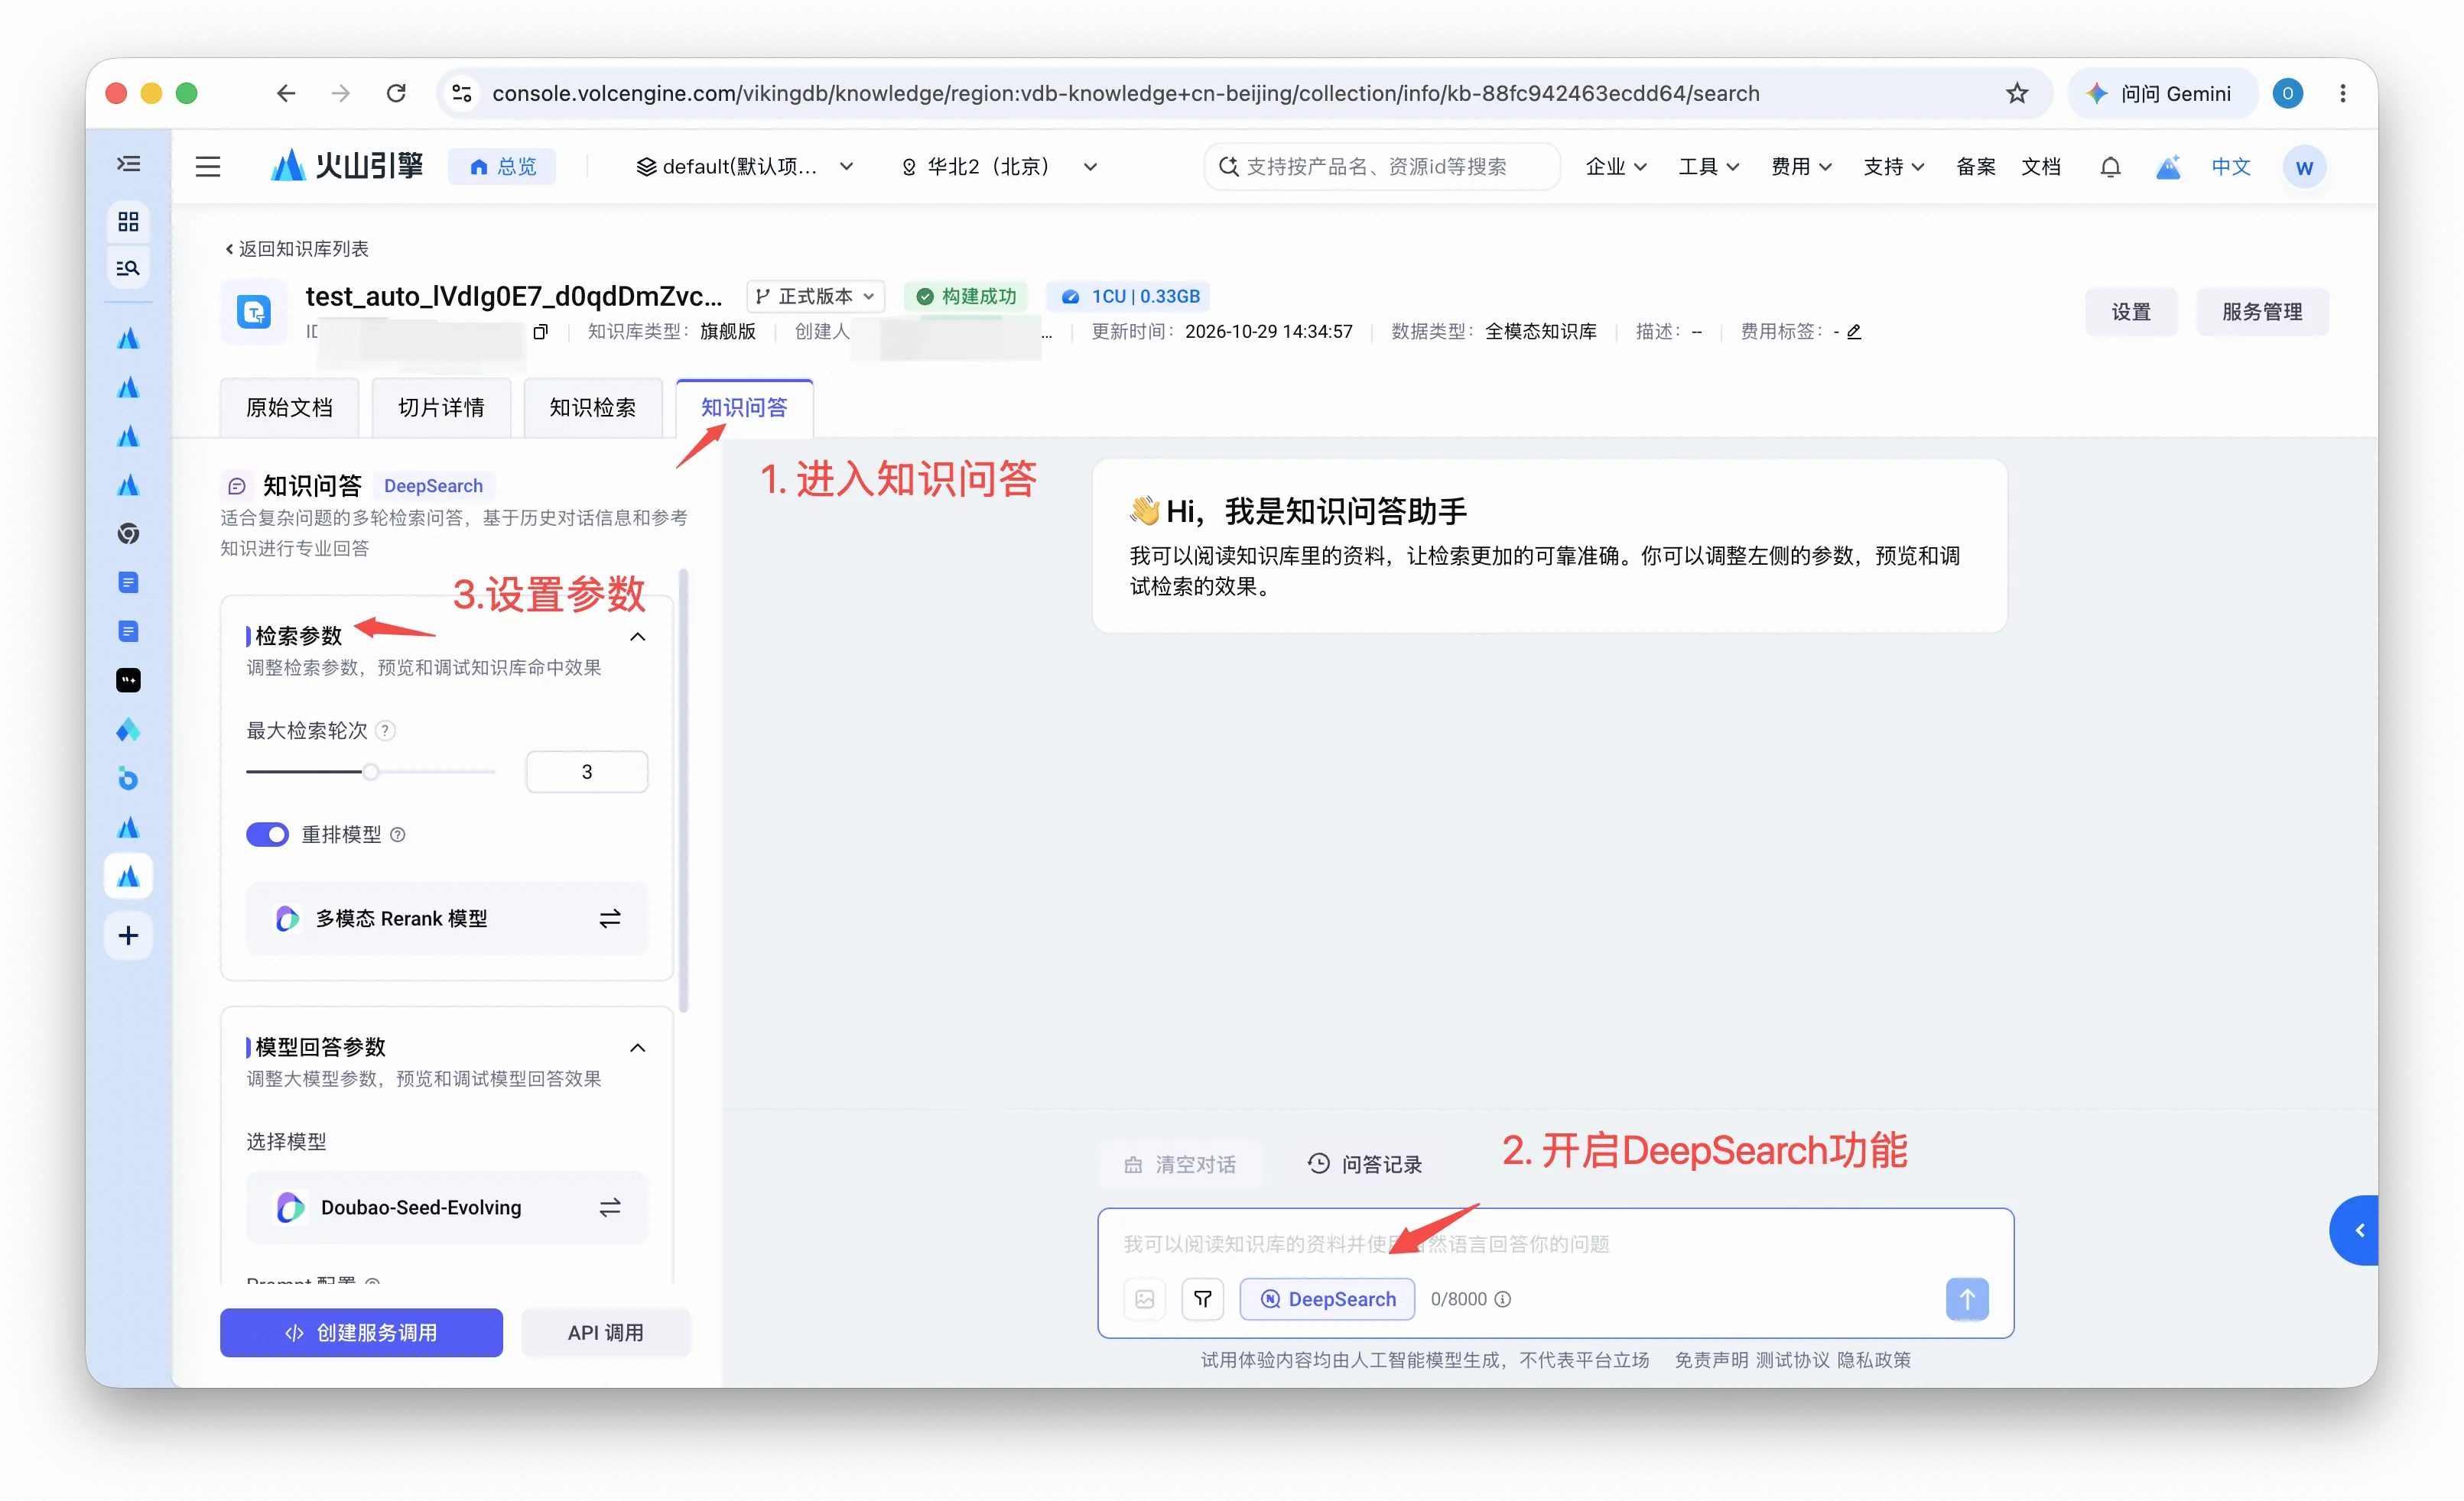Viewport: 2464px width, 1501px height.
Task: Click the help icon next to 最大检索轮次
Action: [x=385, y=731]
